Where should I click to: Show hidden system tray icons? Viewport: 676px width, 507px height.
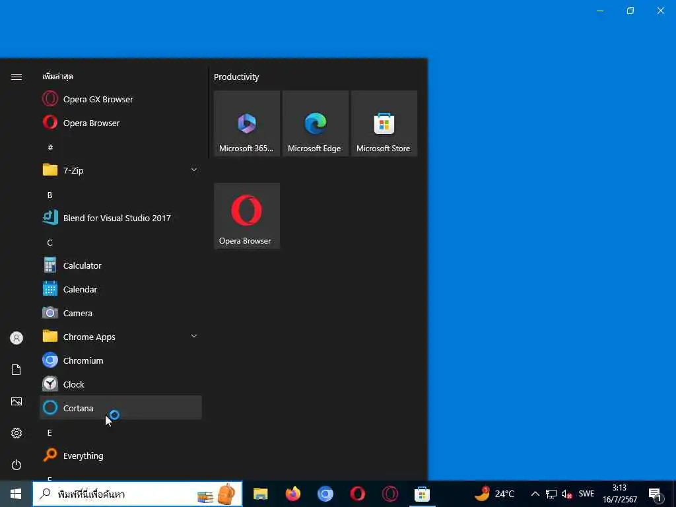click(535, 494)
